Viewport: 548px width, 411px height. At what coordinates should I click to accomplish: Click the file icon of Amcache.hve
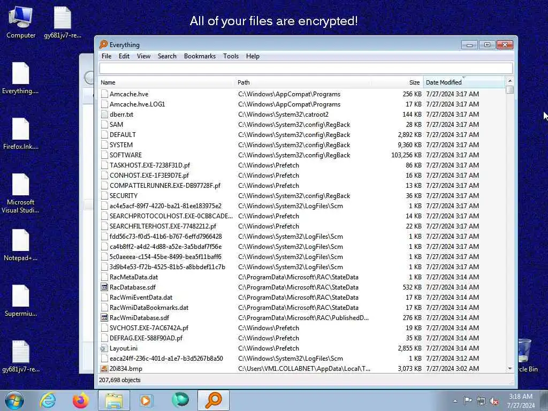coord(104,94)
